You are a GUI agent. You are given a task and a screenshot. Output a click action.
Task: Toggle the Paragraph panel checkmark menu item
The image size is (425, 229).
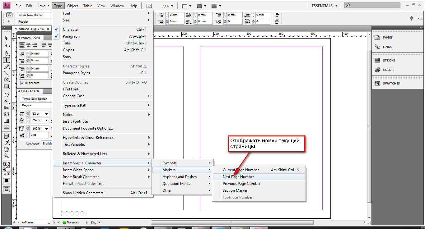[x=71, y=36]
